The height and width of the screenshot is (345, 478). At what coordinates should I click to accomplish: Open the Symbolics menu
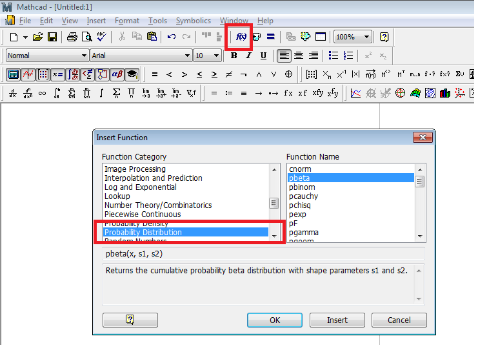[x=194, y=21]
